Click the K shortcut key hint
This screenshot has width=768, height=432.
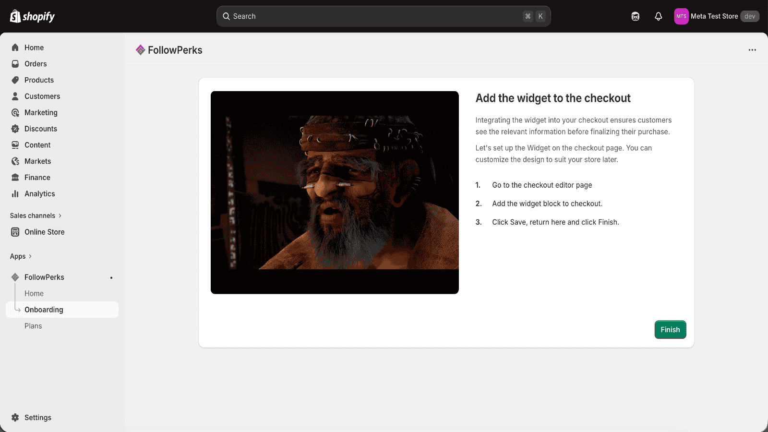pyautogui.click(x=540, y=16)
